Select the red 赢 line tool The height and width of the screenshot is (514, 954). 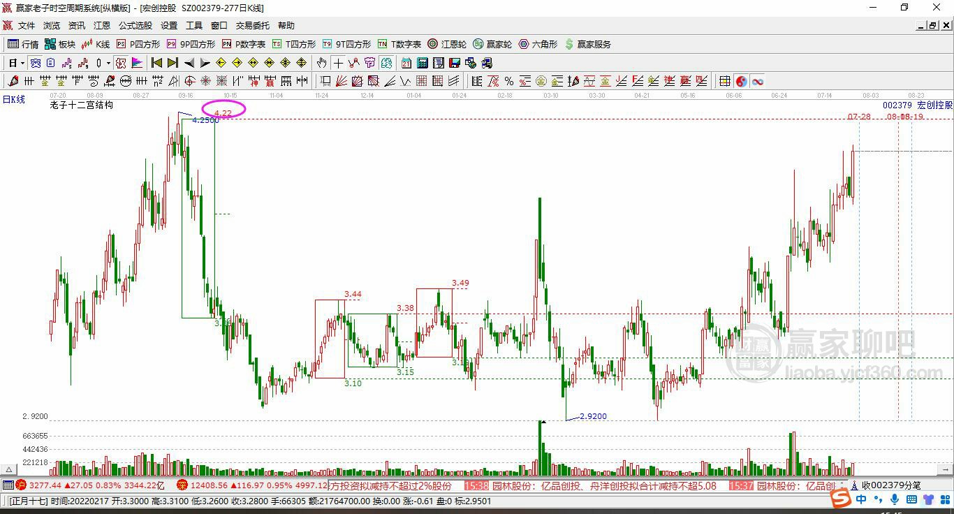coord(270,81)
